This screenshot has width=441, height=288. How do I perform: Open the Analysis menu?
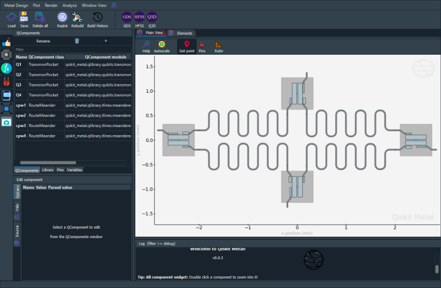point(69,5)
